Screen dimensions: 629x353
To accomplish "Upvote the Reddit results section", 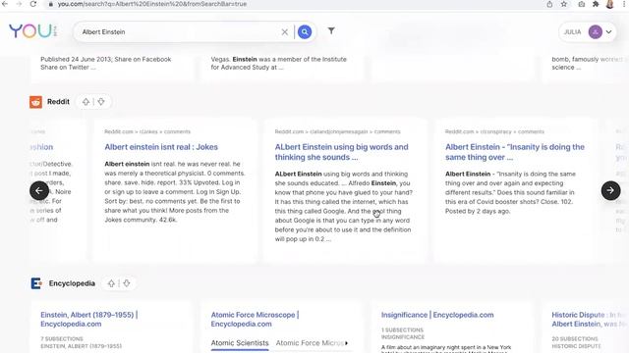I will click(86, 102).
